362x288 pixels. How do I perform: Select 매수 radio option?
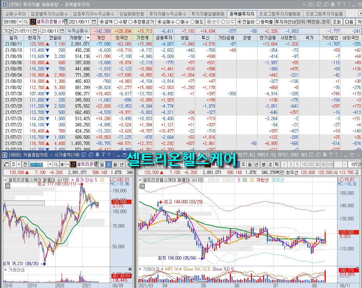tap(178, 22)
